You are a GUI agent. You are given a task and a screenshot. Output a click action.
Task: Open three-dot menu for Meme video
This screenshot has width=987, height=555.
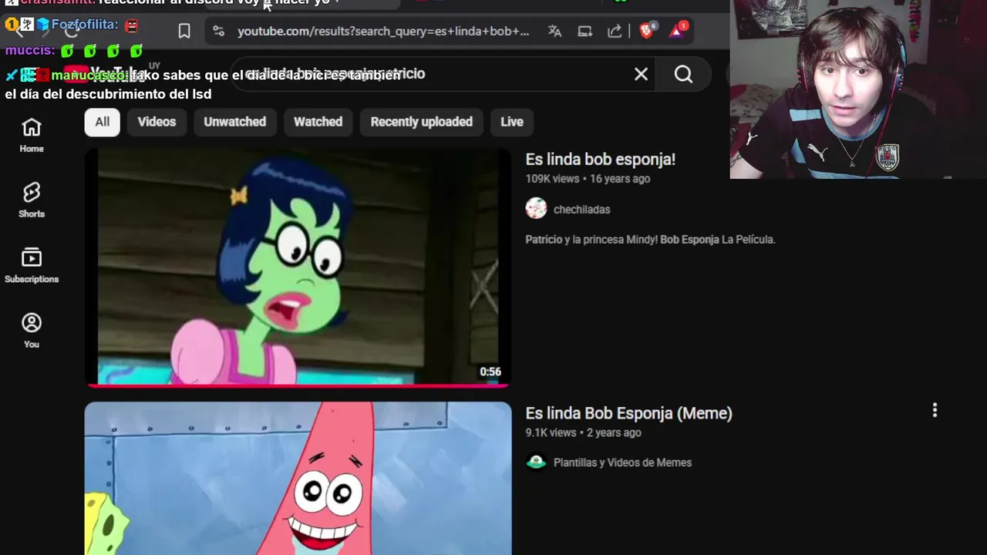point(935,410)
